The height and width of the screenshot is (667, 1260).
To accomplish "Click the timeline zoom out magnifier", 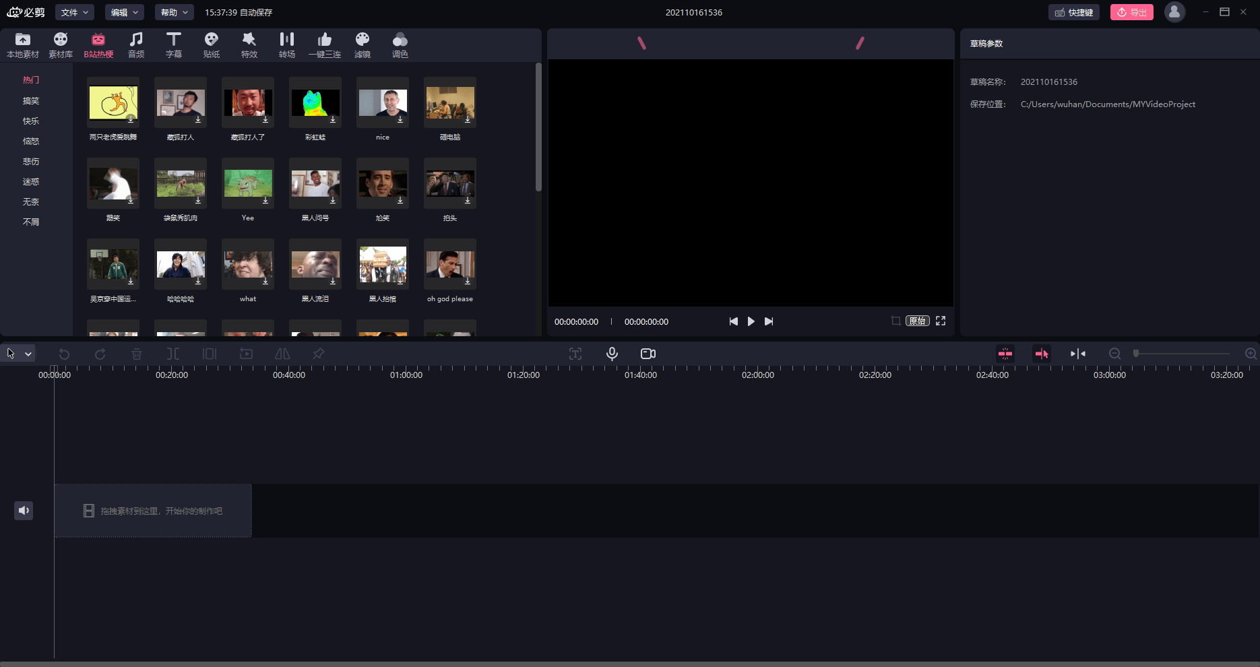I will [x=1115, y=354].
